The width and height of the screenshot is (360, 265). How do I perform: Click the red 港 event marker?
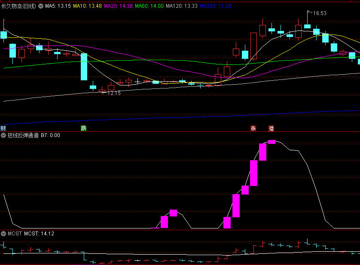[x=271, y=128]
